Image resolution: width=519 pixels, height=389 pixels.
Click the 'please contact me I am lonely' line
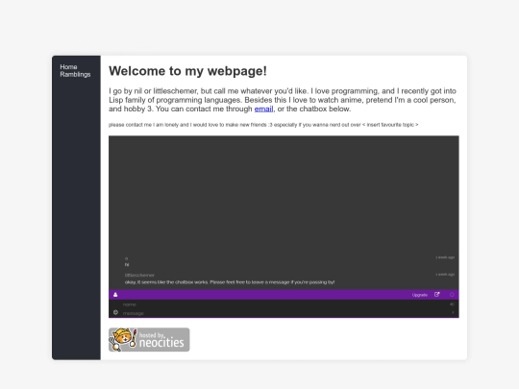[263, 125]
